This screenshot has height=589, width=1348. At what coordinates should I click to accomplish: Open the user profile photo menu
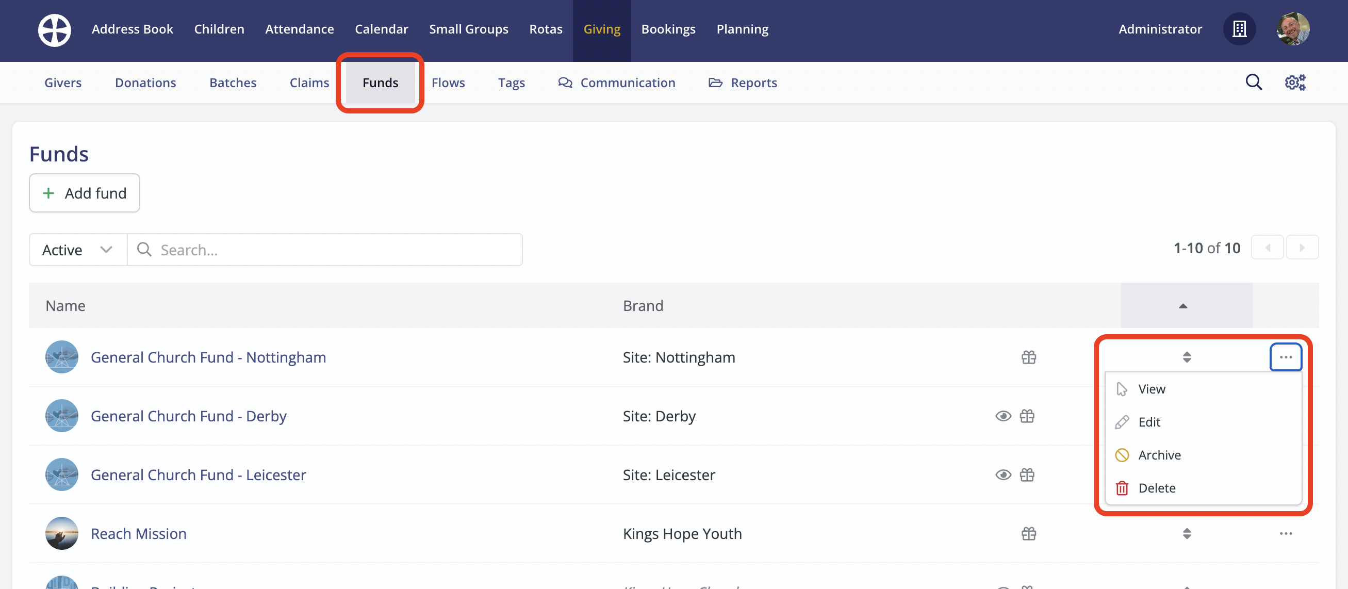click(x=1292, y=29)
